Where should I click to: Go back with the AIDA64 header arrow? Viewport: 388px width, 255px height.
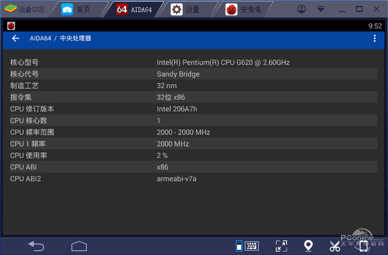pos(16,38)
